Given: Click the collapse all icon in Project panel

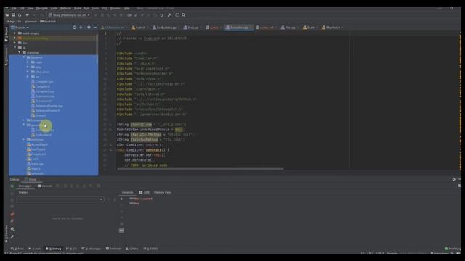Looking at the screenshot, I should (81, 28).
